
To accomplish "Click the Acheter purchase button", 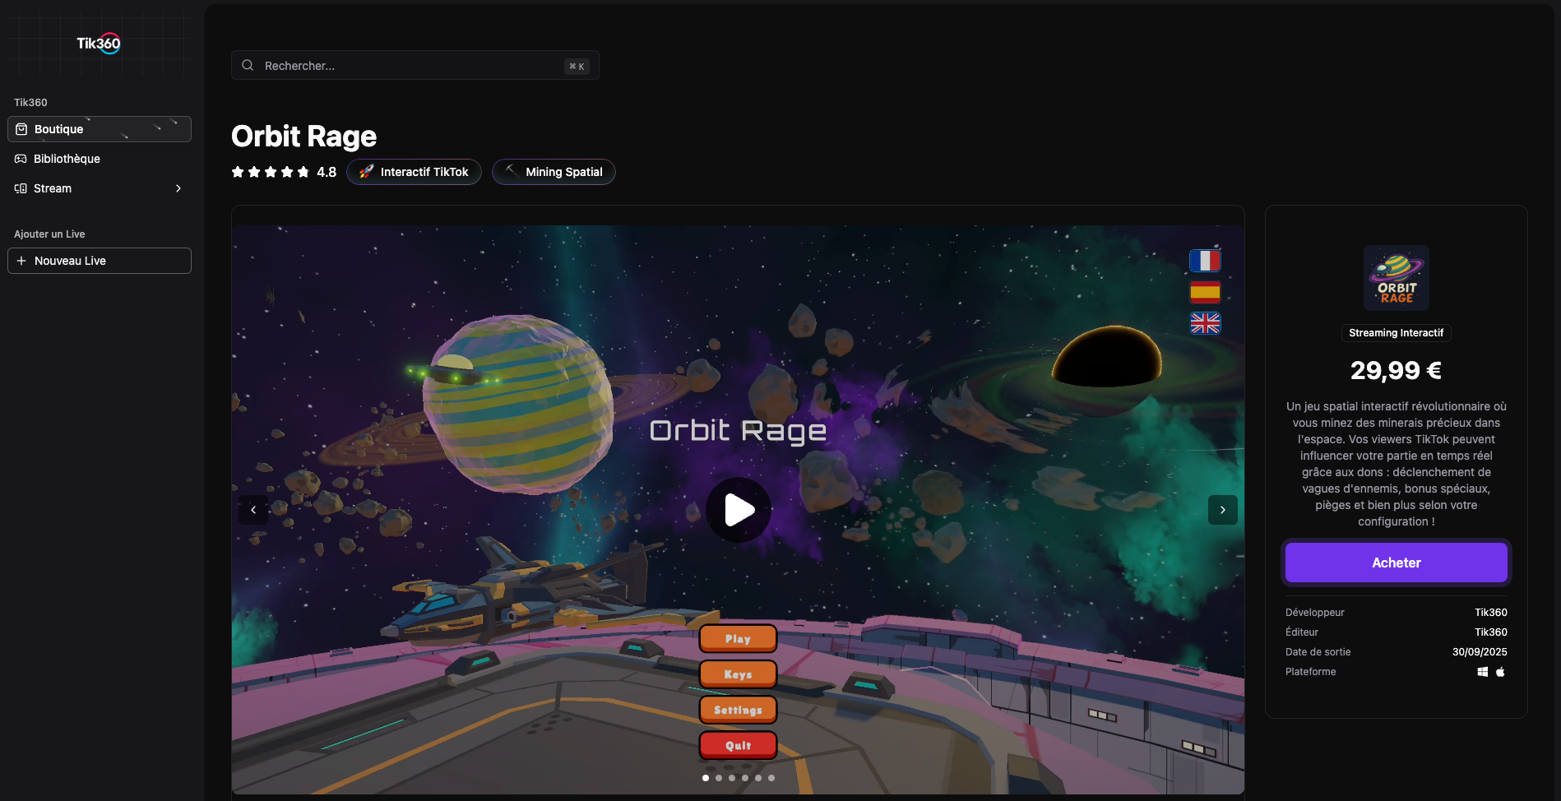I will click(x=1396, y=563).
